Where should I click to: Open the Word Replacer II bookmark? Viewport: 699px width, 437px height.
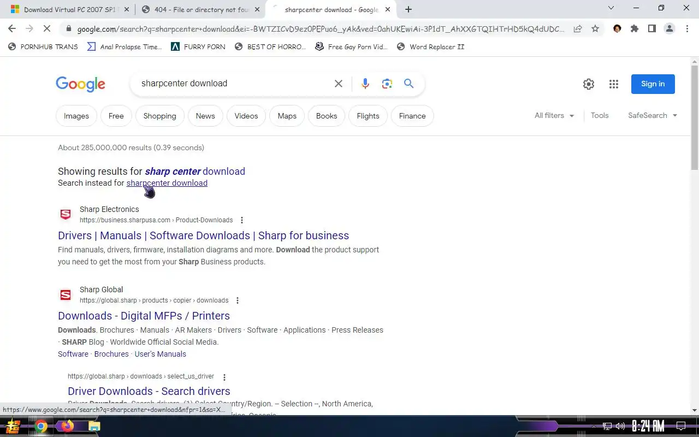[430, 47]
